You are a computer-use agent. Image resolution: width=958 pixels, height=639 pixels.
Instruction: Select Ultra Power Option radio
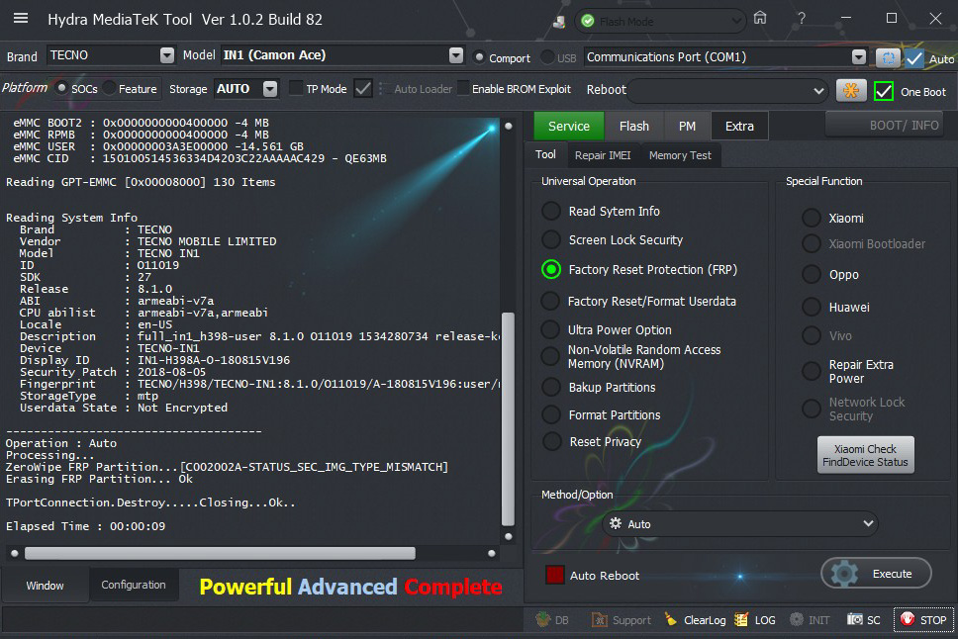coord(550,329)
